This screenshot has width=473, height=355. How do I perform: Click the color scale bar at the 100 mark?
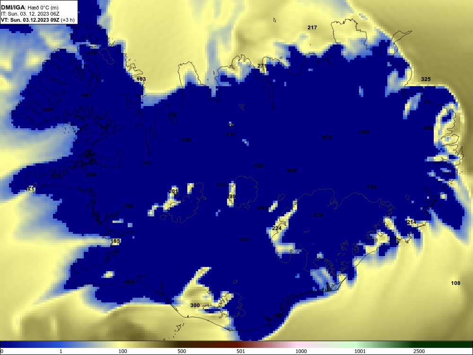[x=123, y=345]
